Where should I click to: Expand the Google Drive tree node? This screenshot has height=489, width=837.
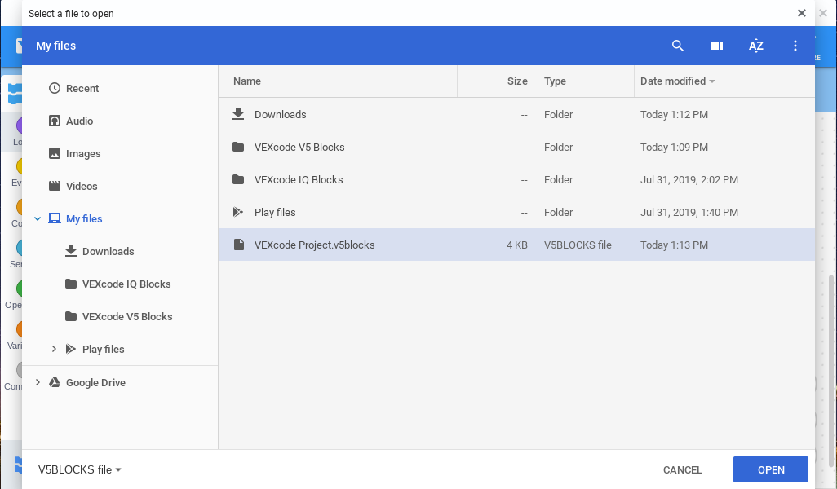coord(38,382)
